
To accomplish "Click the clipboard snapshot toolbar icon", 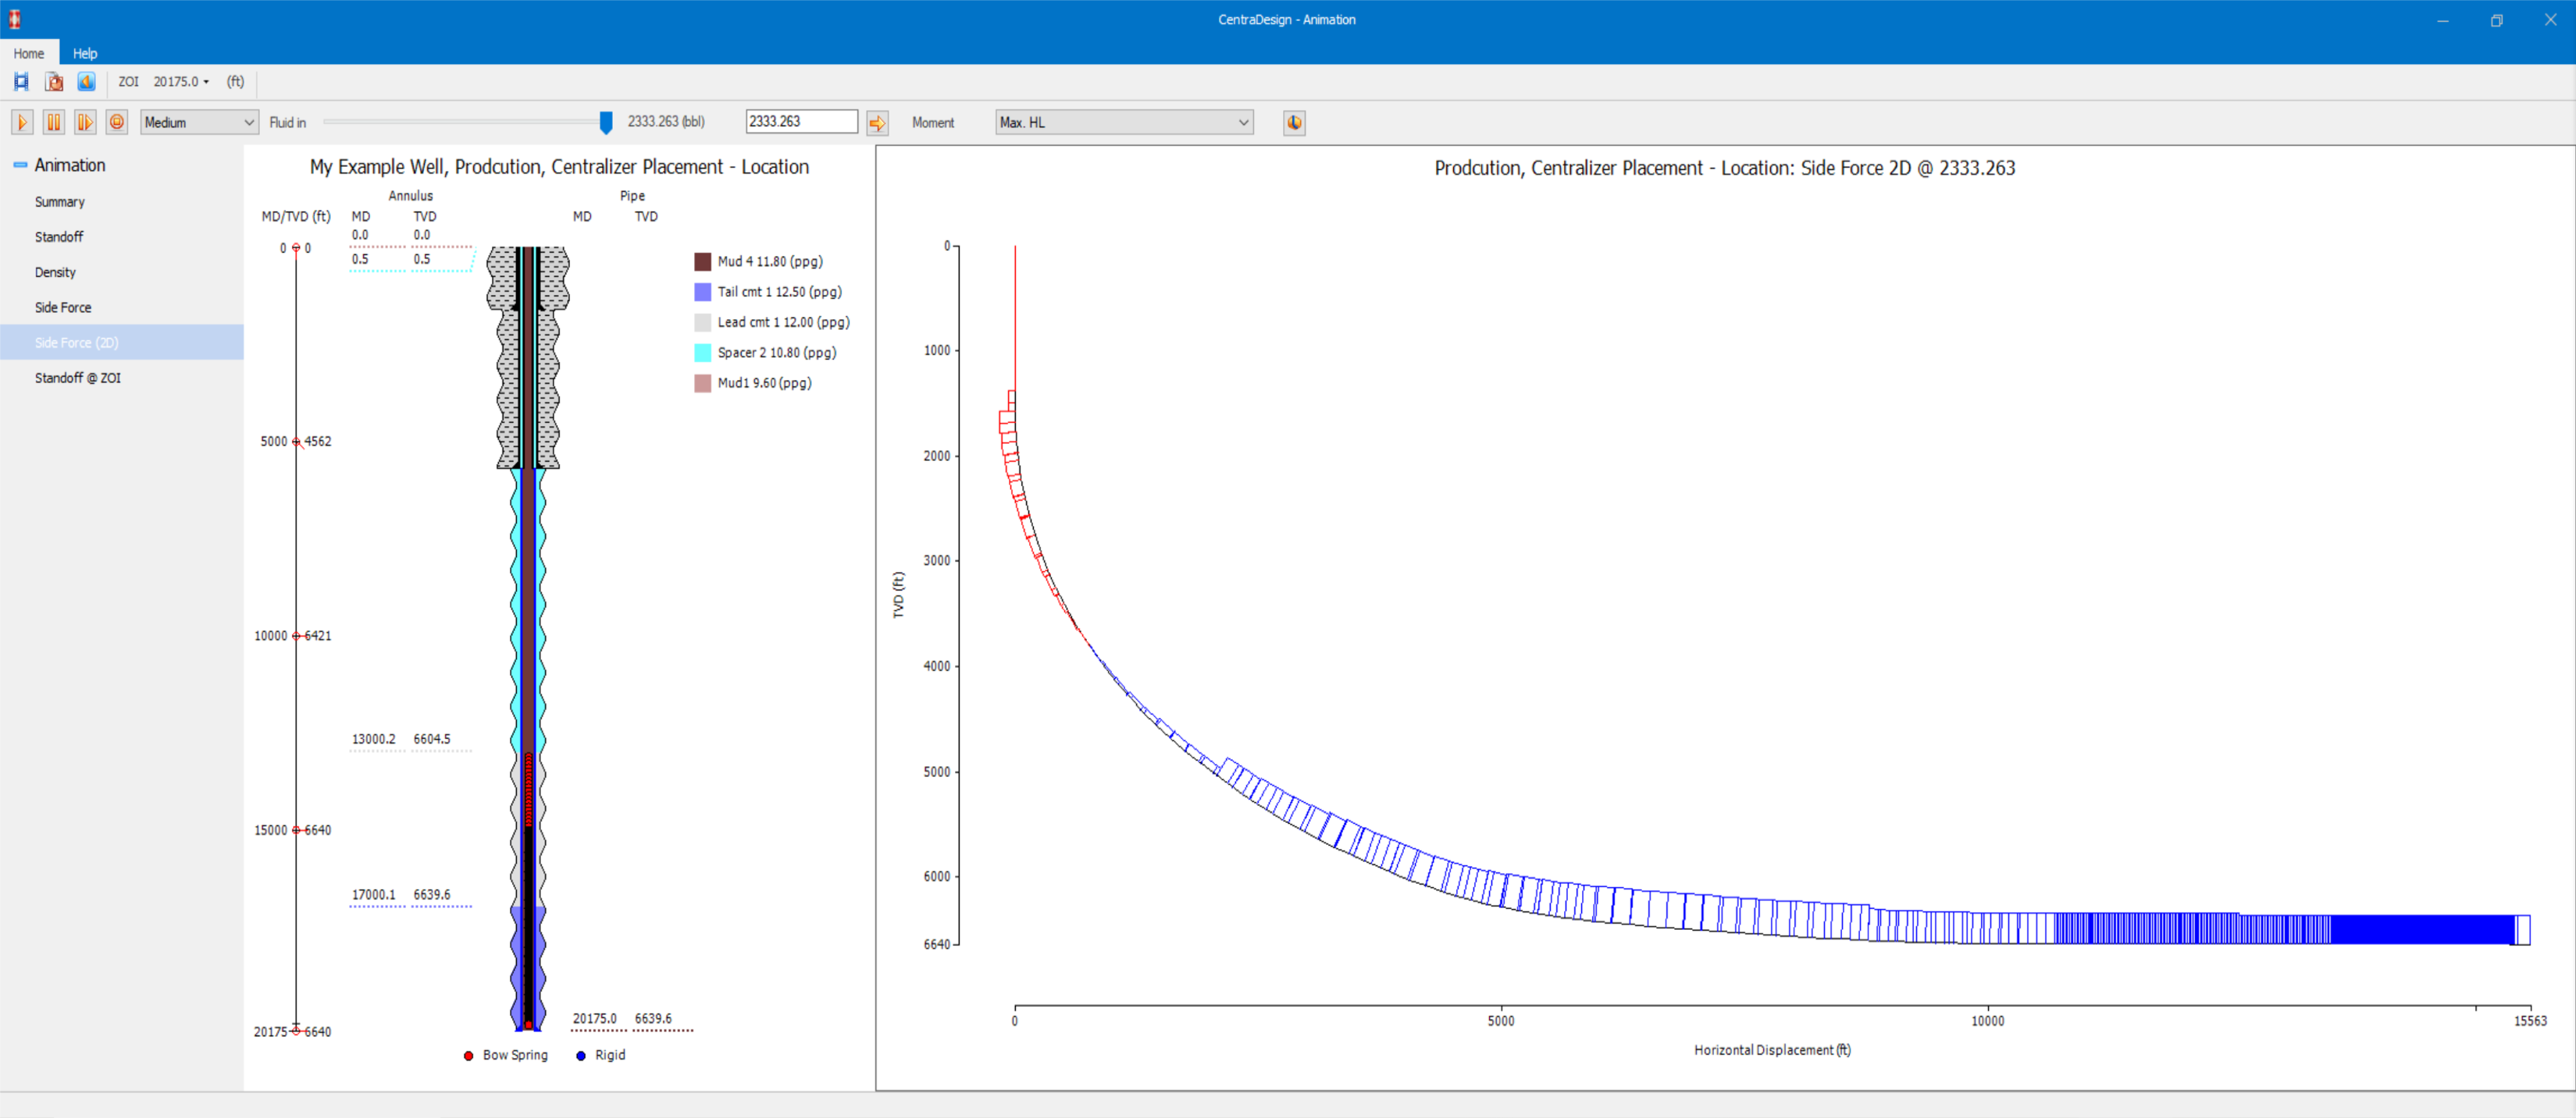I will [x=54, y=82].
